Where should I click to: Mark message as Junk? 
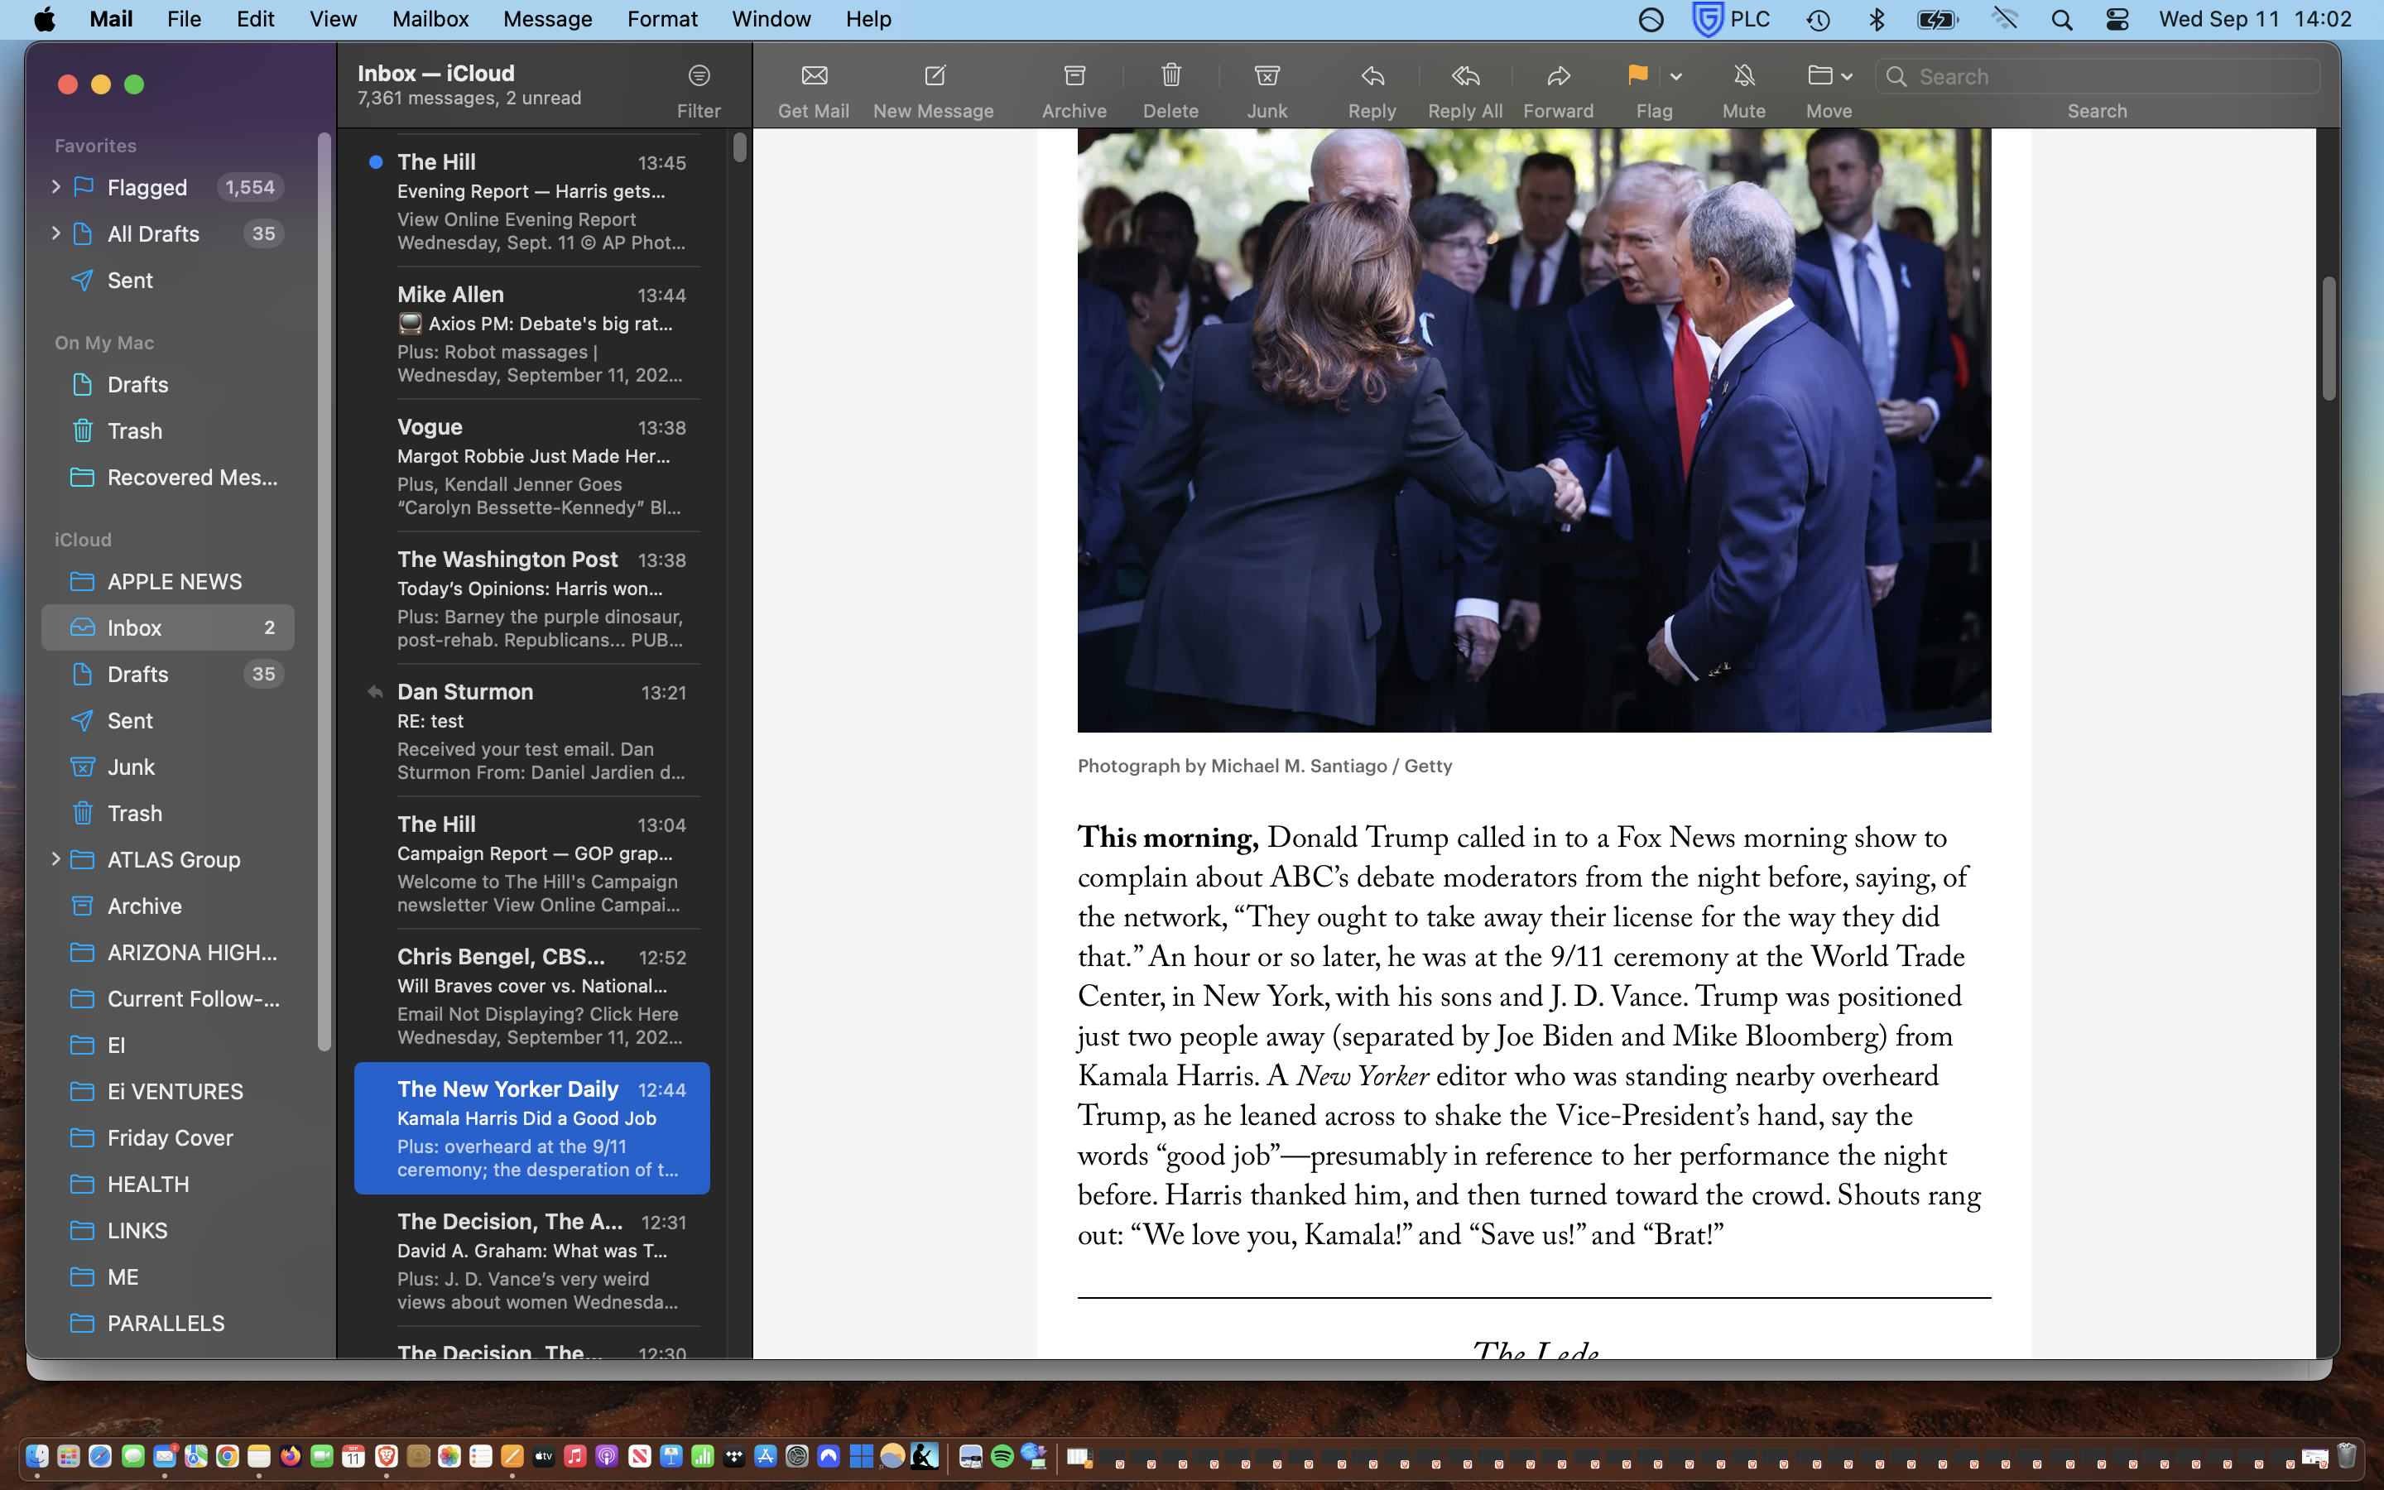(1266, 76)
